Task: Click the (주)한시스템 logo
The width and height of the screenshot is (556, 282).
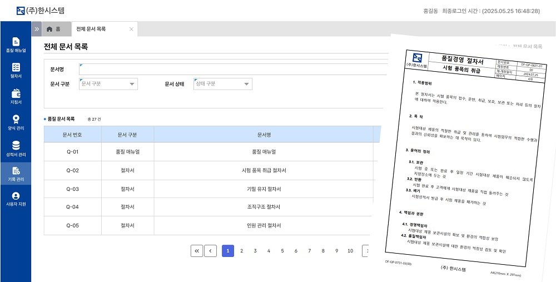Action: click(41, 11)
